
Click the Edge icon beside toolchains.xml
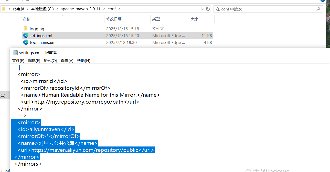[26, 42]
